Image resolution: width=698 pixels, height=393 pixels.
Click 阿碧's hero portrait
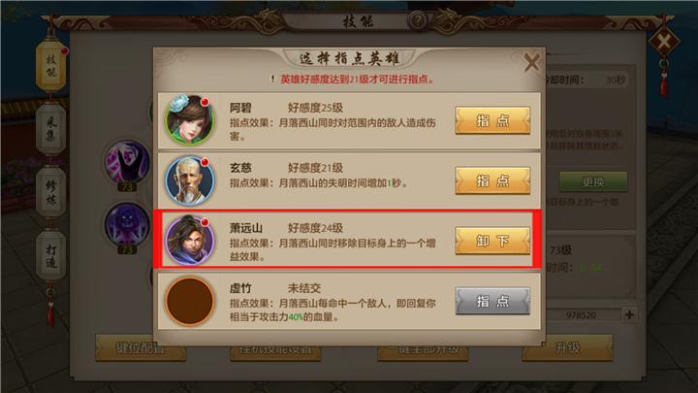[x=190, y=120]
